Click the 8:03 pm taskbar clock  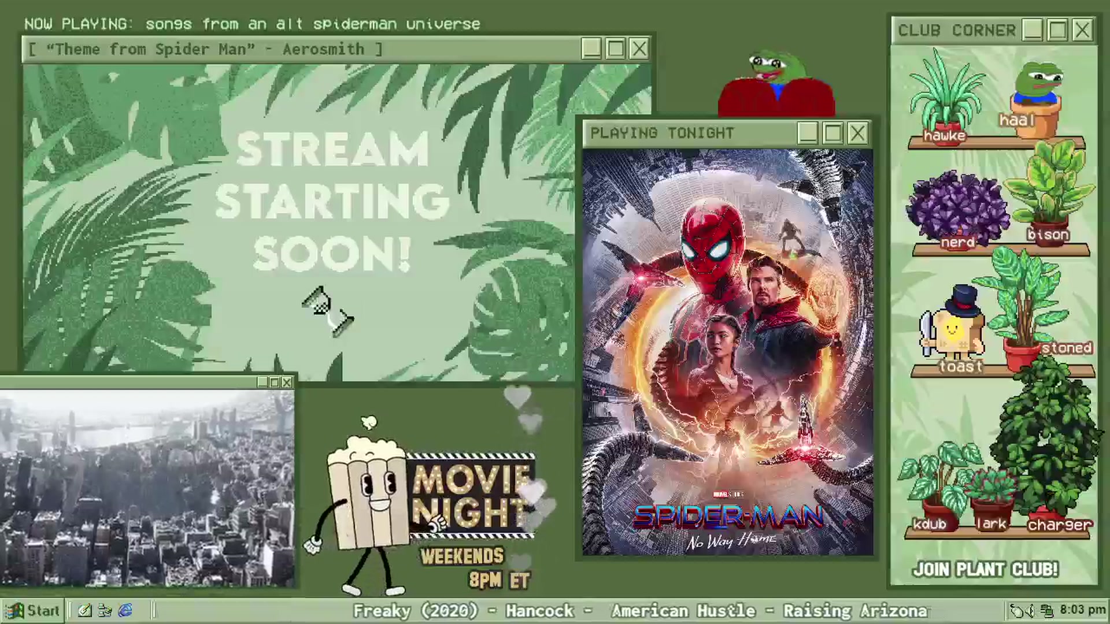(1082, 610)
